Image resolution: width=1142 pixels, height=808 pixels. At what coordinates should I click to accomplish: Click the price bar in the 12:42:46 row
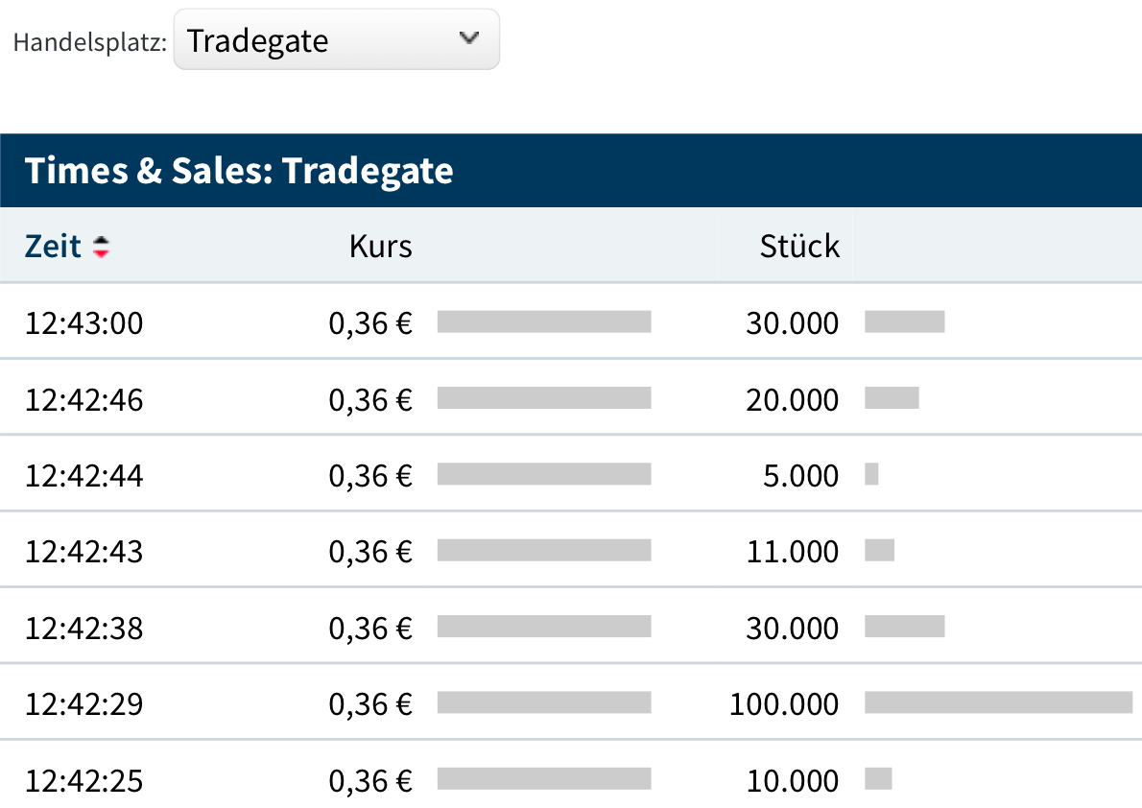coord(544,397)
